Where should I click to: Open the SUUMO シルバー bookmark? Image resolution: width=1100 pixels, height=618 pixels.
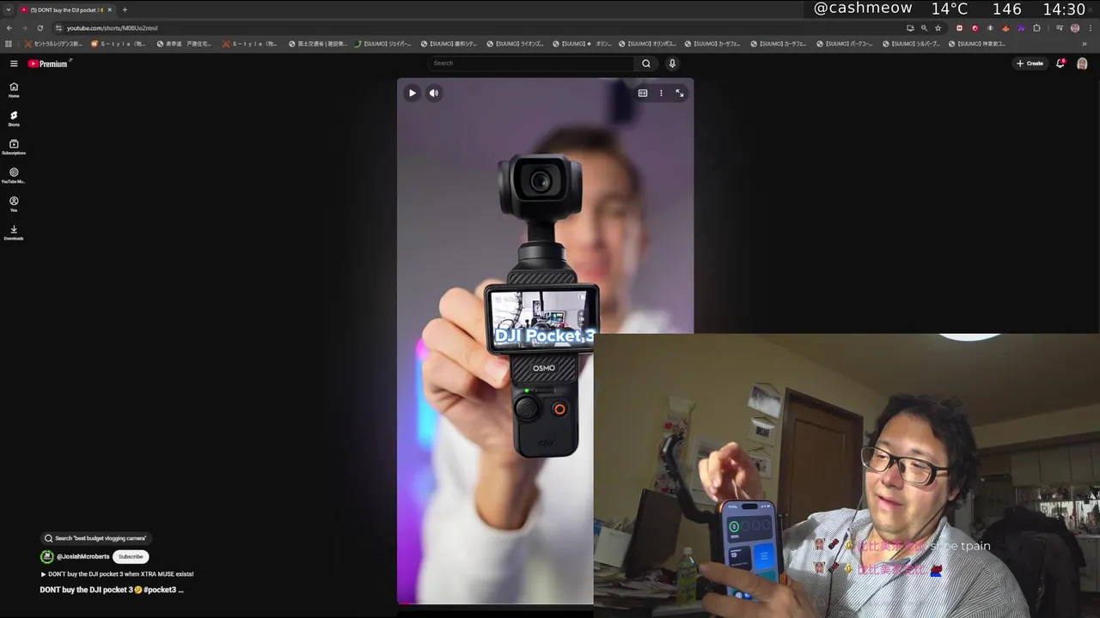coord(913,44)
